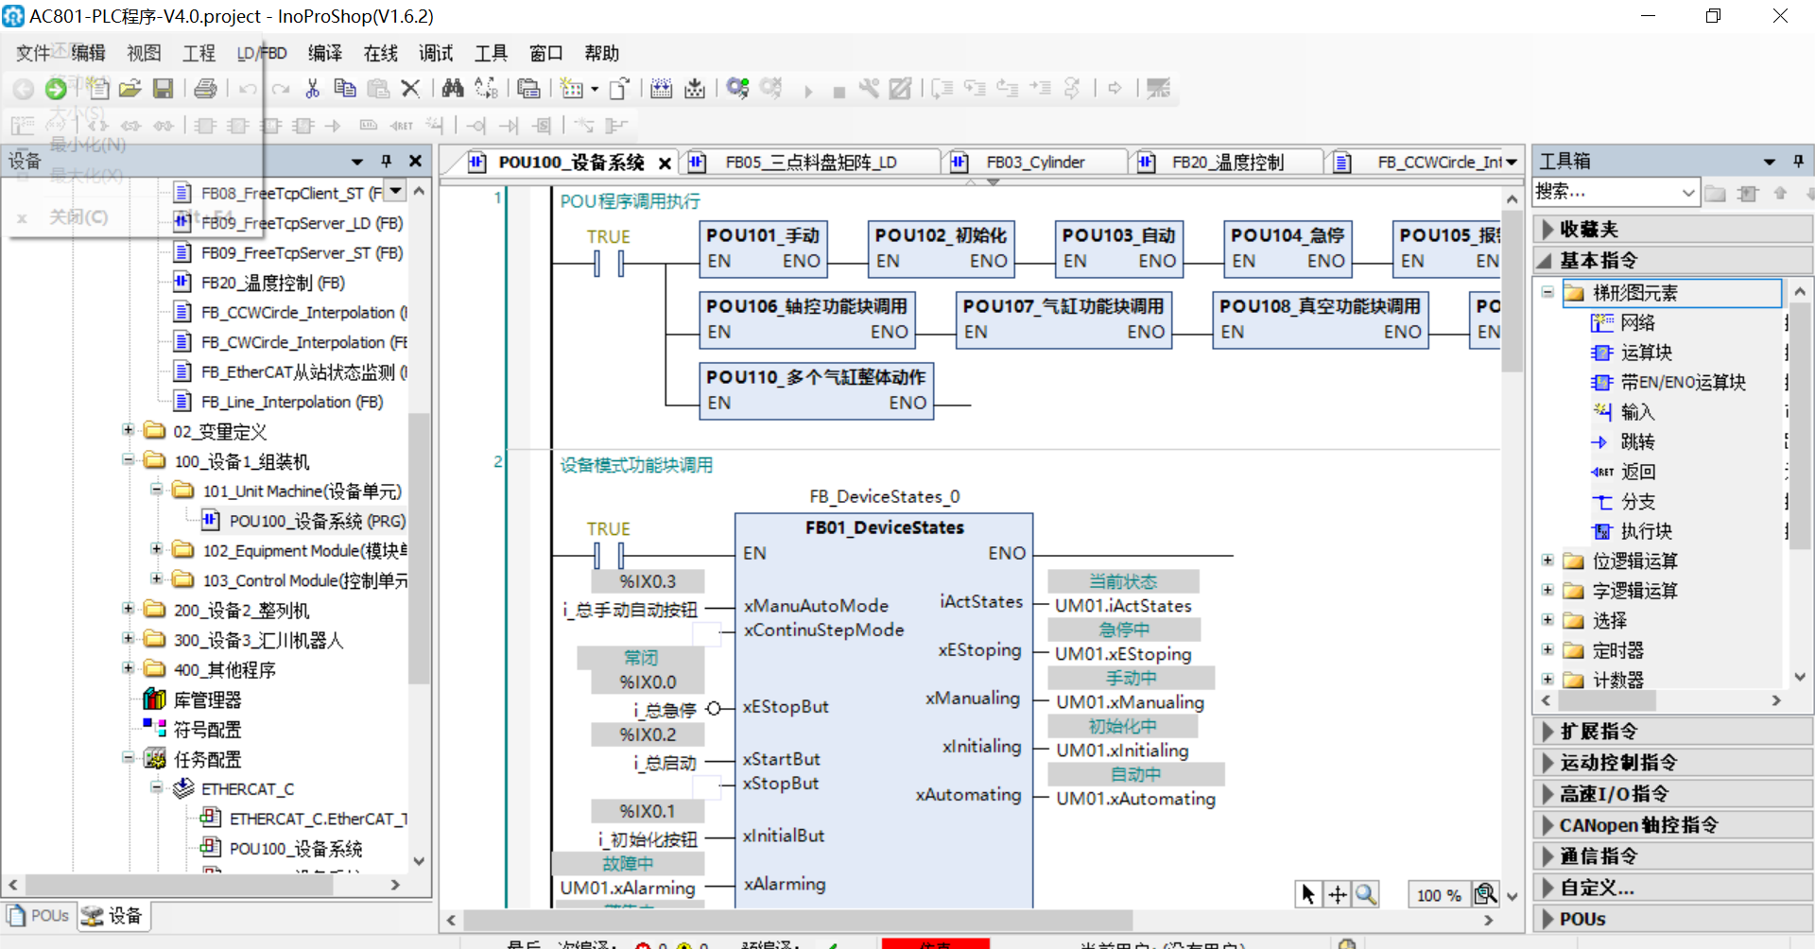Click the magnifier zoom tool in editor

click(x=1366, y=894)
